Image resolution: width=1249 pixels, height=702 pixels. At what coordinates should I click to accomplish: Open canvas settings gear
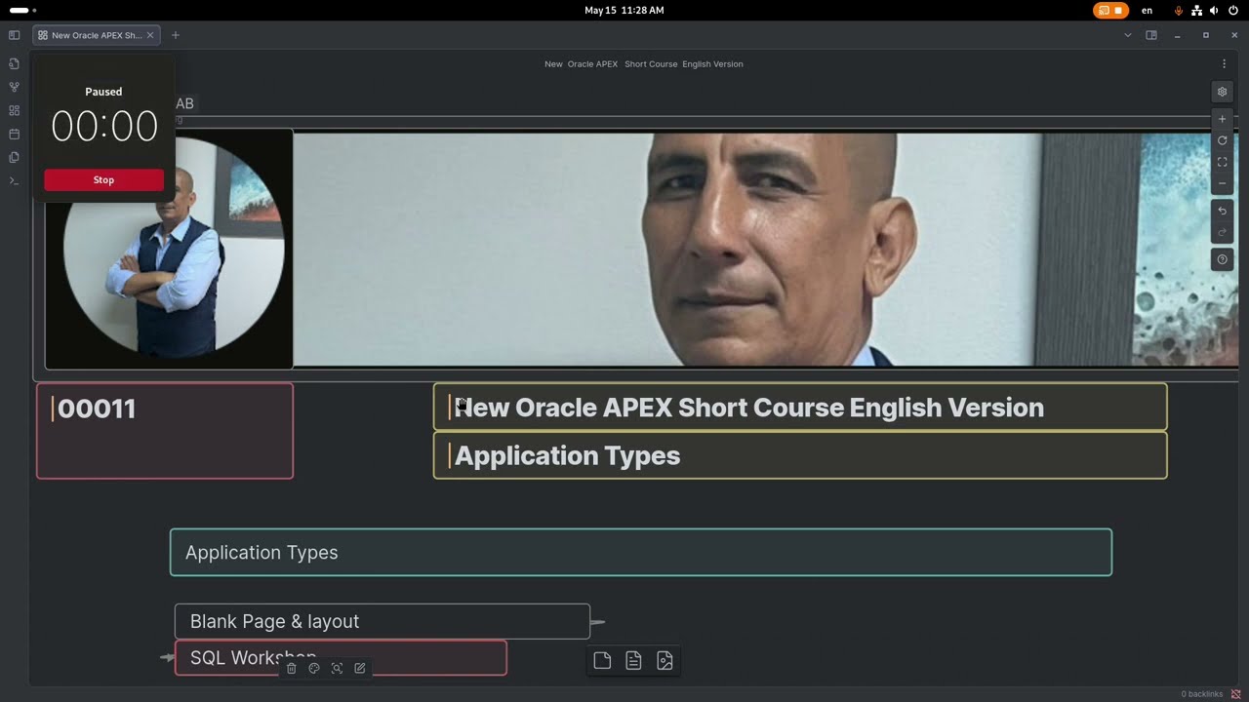(x=1222, y=92)
